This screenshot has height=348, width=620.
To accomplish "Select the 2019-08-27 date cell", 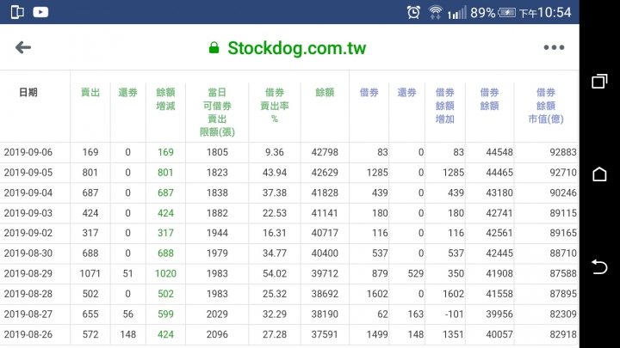I will pos(28,314).
